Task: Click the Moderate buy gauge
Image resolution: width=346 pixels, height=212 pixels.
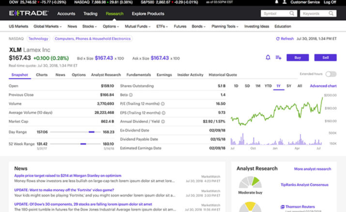Action: [x=250, y=182]
